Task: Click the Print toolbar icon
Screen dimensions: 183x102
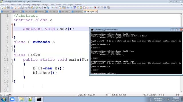Action: click(22, 8)
